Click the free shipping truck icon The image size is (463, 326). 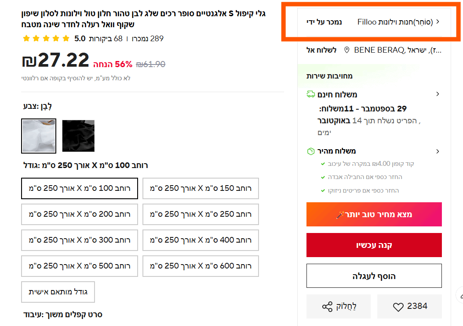click(x=311, y=94)
